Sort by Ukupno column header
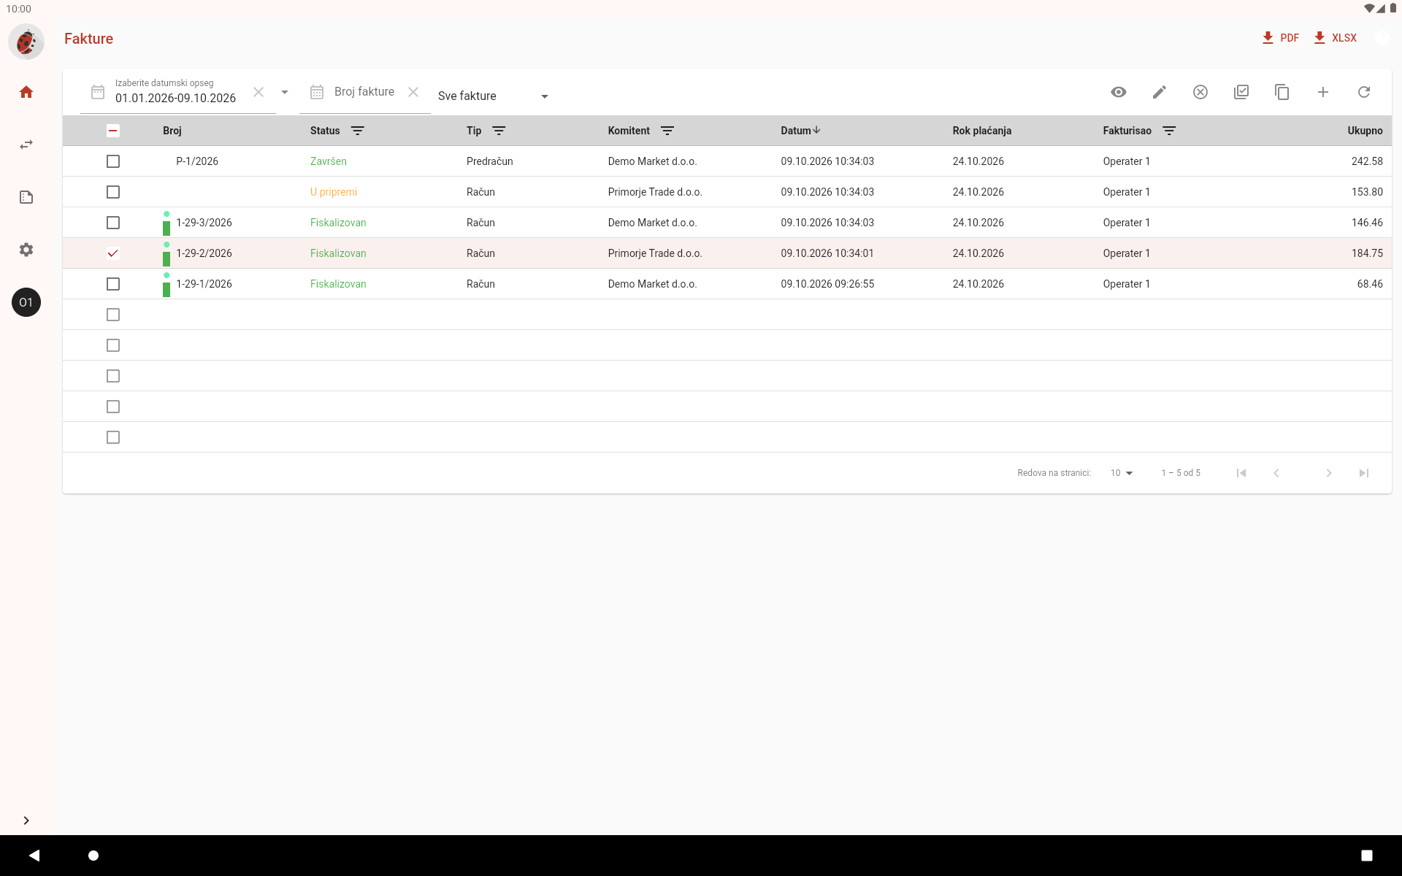The image size is (1402, 876). tap(1365, 131)
